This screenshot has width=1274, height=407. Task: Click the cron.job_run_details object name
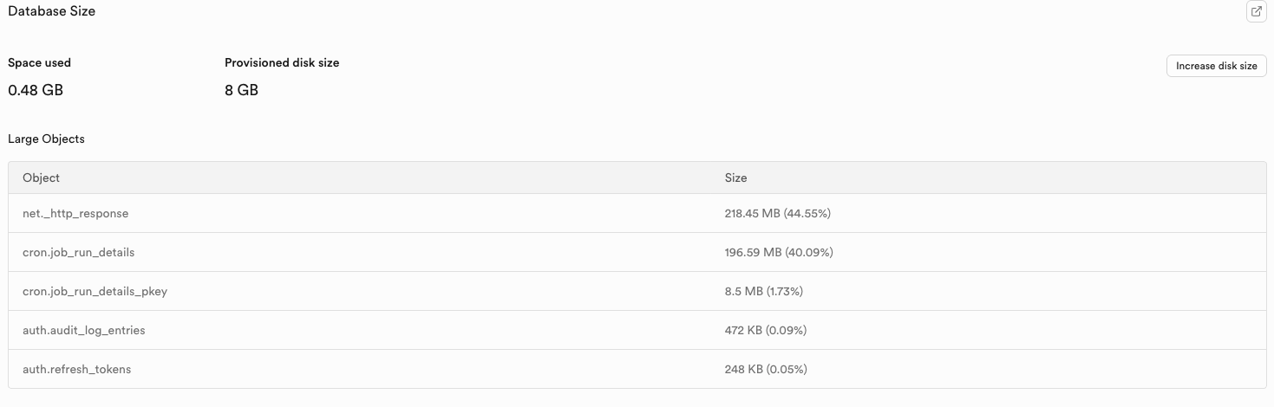tap(79, 252)
